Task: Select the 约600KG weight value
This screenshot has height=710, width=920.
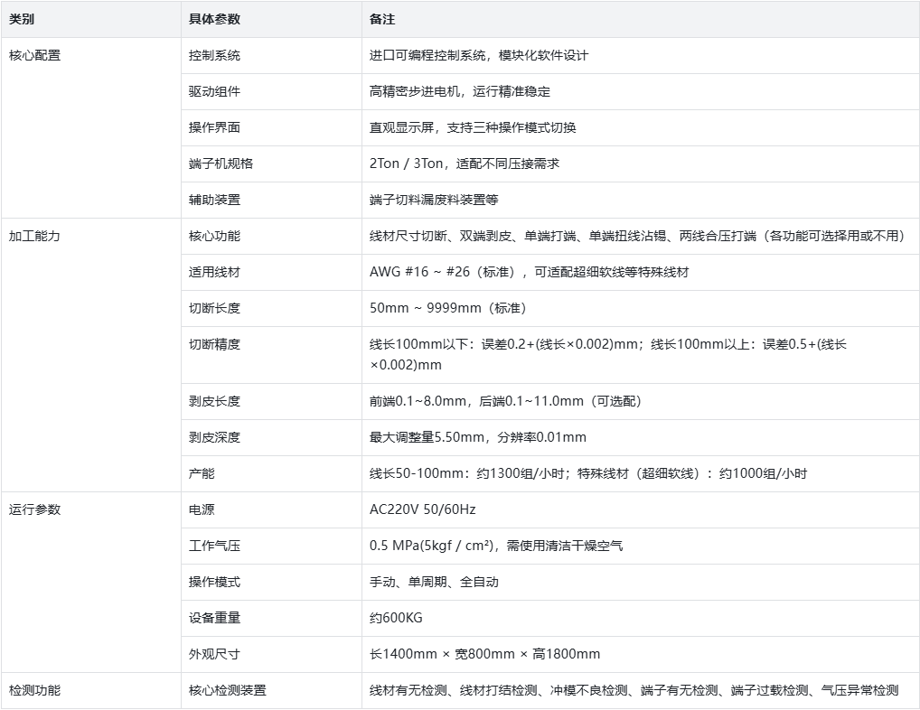Action: pos(396,618)
